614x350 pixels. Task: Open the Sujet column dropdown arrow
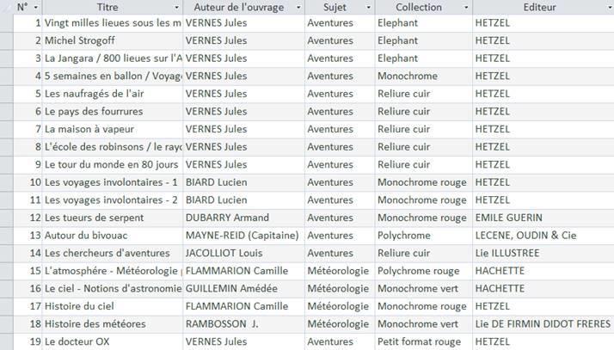pos(368,8)
